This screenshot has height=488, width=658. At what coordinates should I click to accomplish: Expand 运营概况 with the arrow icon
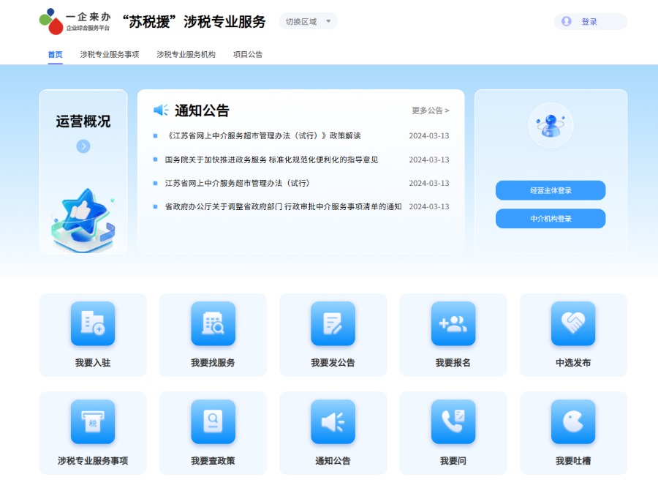click(83, 146)
